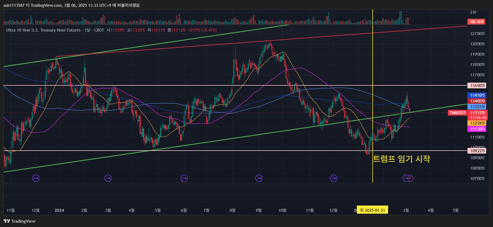Select the yellow 2025-01-21 date label

tap(372, 210)
